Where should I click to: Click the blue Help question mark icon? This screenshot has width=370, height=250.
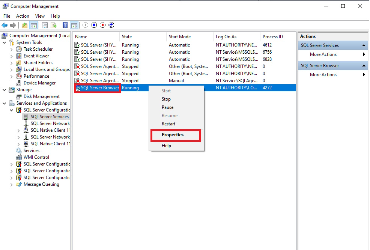tap(65, 25)
